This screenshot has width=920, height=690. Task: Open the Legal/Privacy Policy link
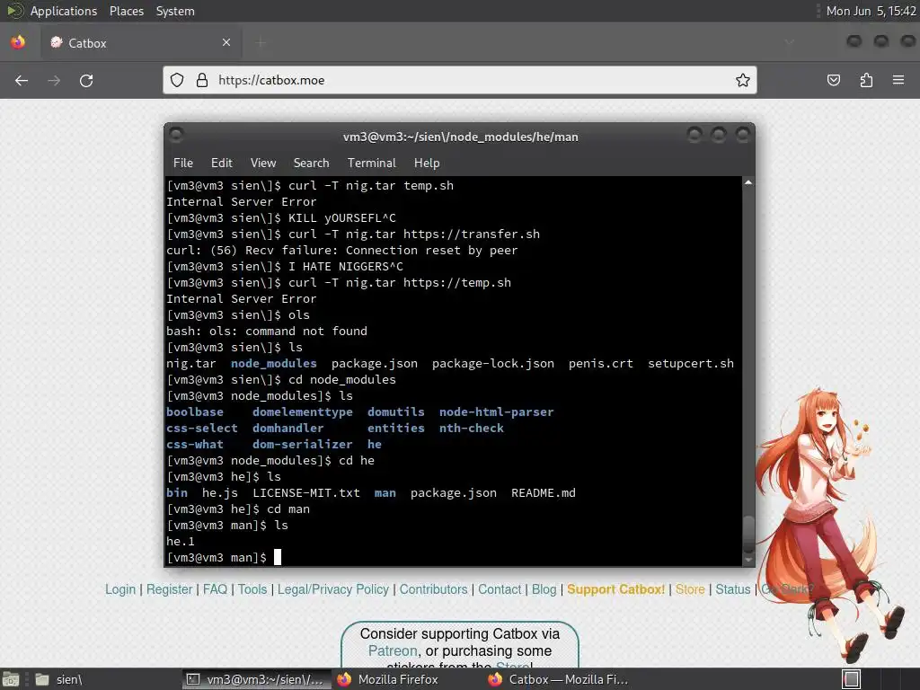tap(332, 589)
